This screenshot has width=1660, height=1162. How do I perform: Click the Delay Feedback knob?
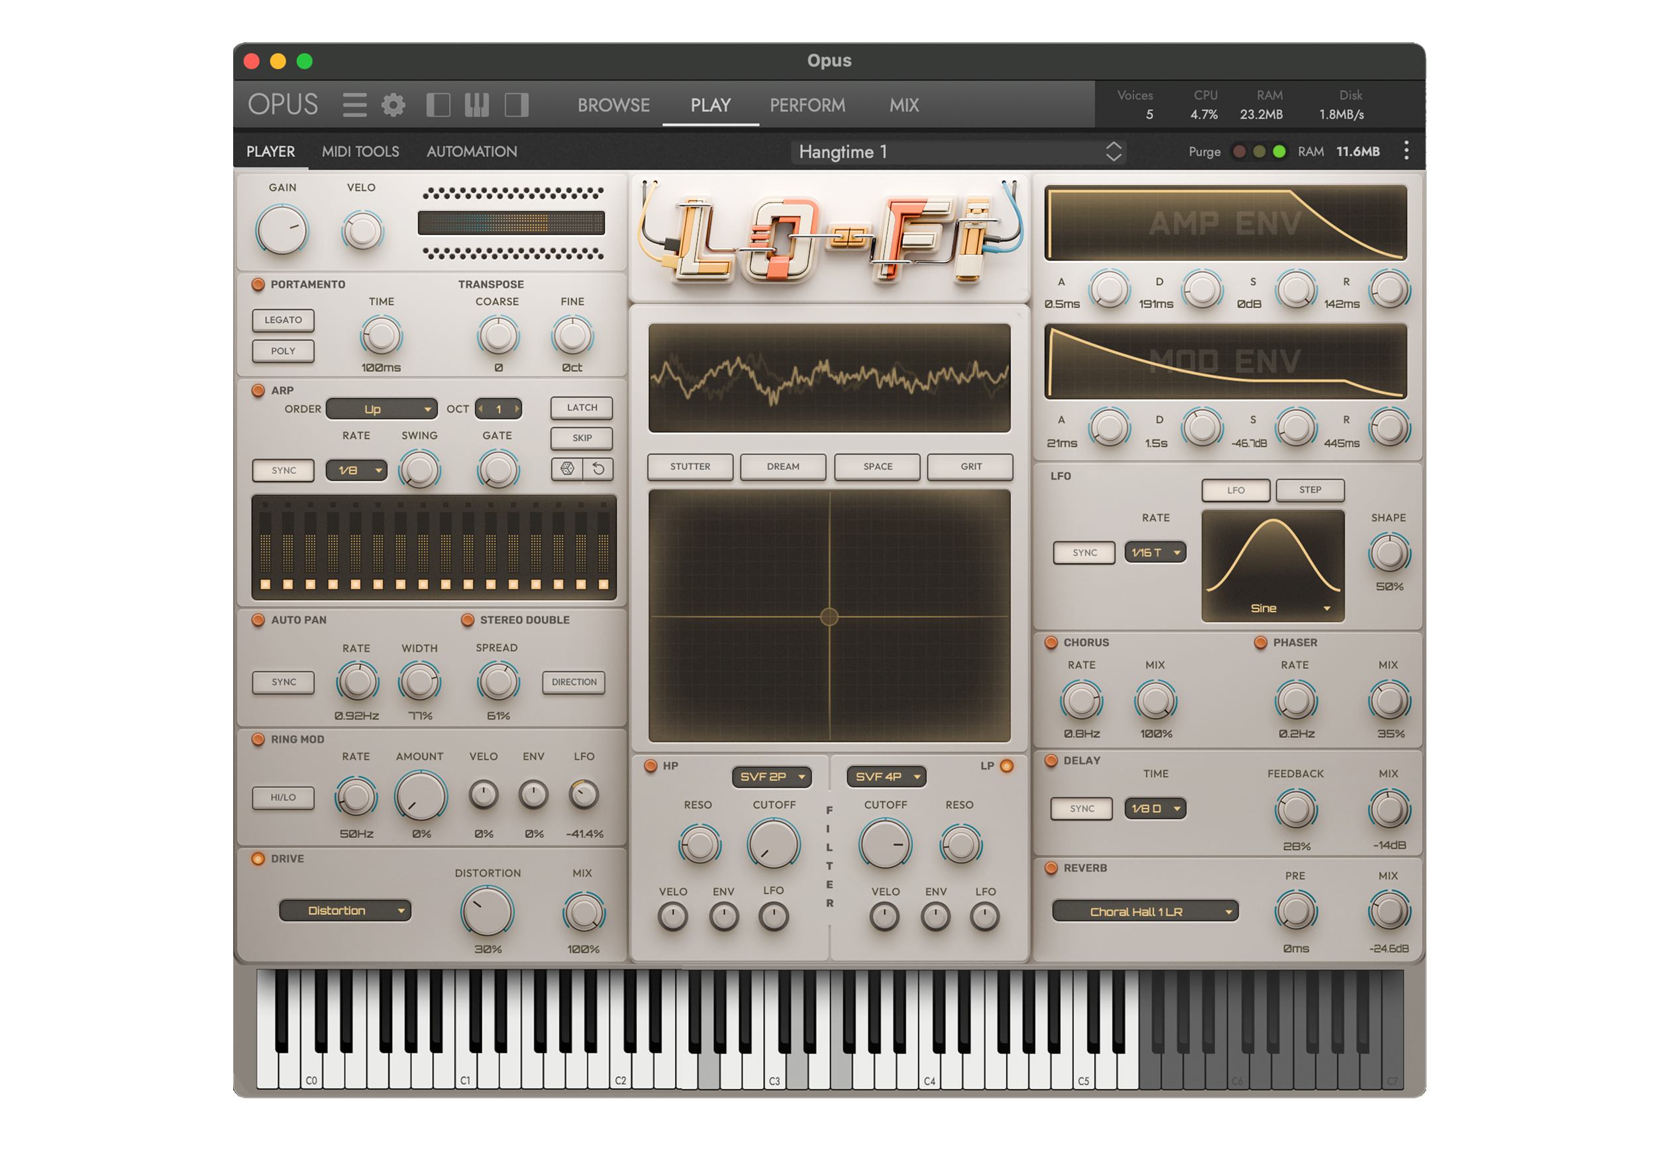tap(1295, 810)
